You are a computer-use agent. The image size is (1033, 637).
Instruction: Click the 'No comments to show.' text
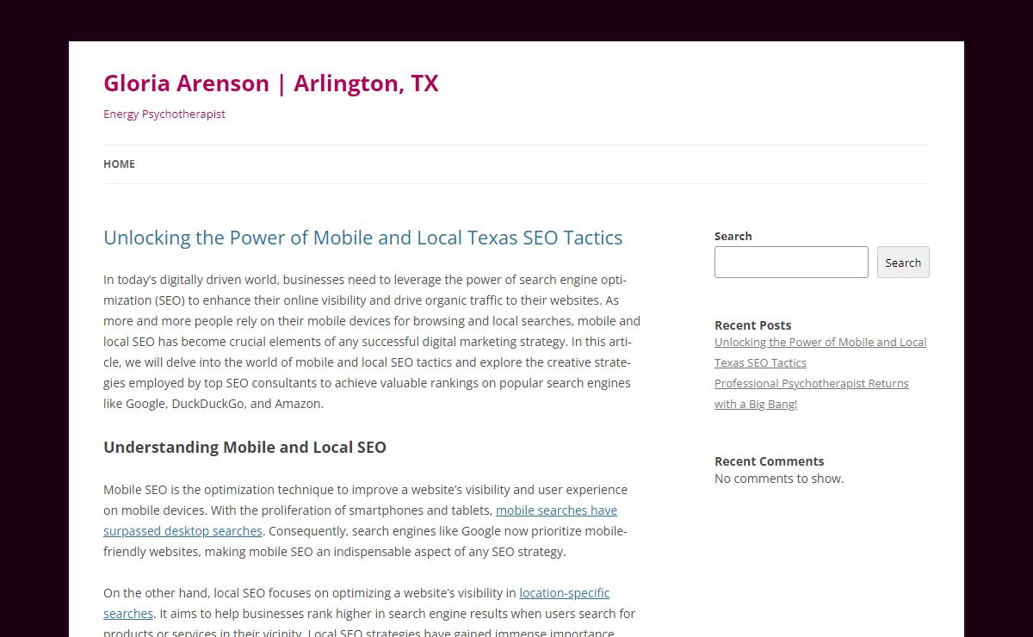point(779,479)
